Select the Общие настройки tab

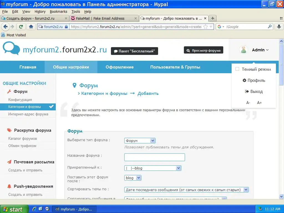[71, 67]
